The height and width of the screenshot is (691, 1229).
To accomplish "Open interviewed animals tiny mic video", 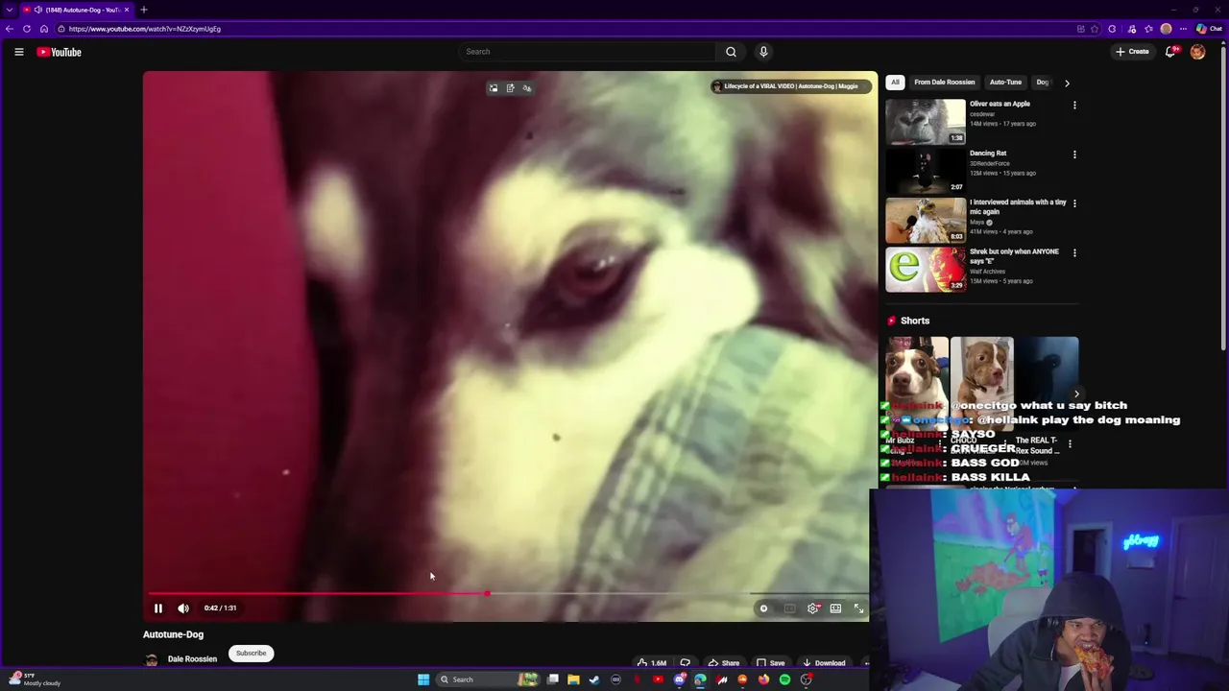I will tap(1018, 206).
